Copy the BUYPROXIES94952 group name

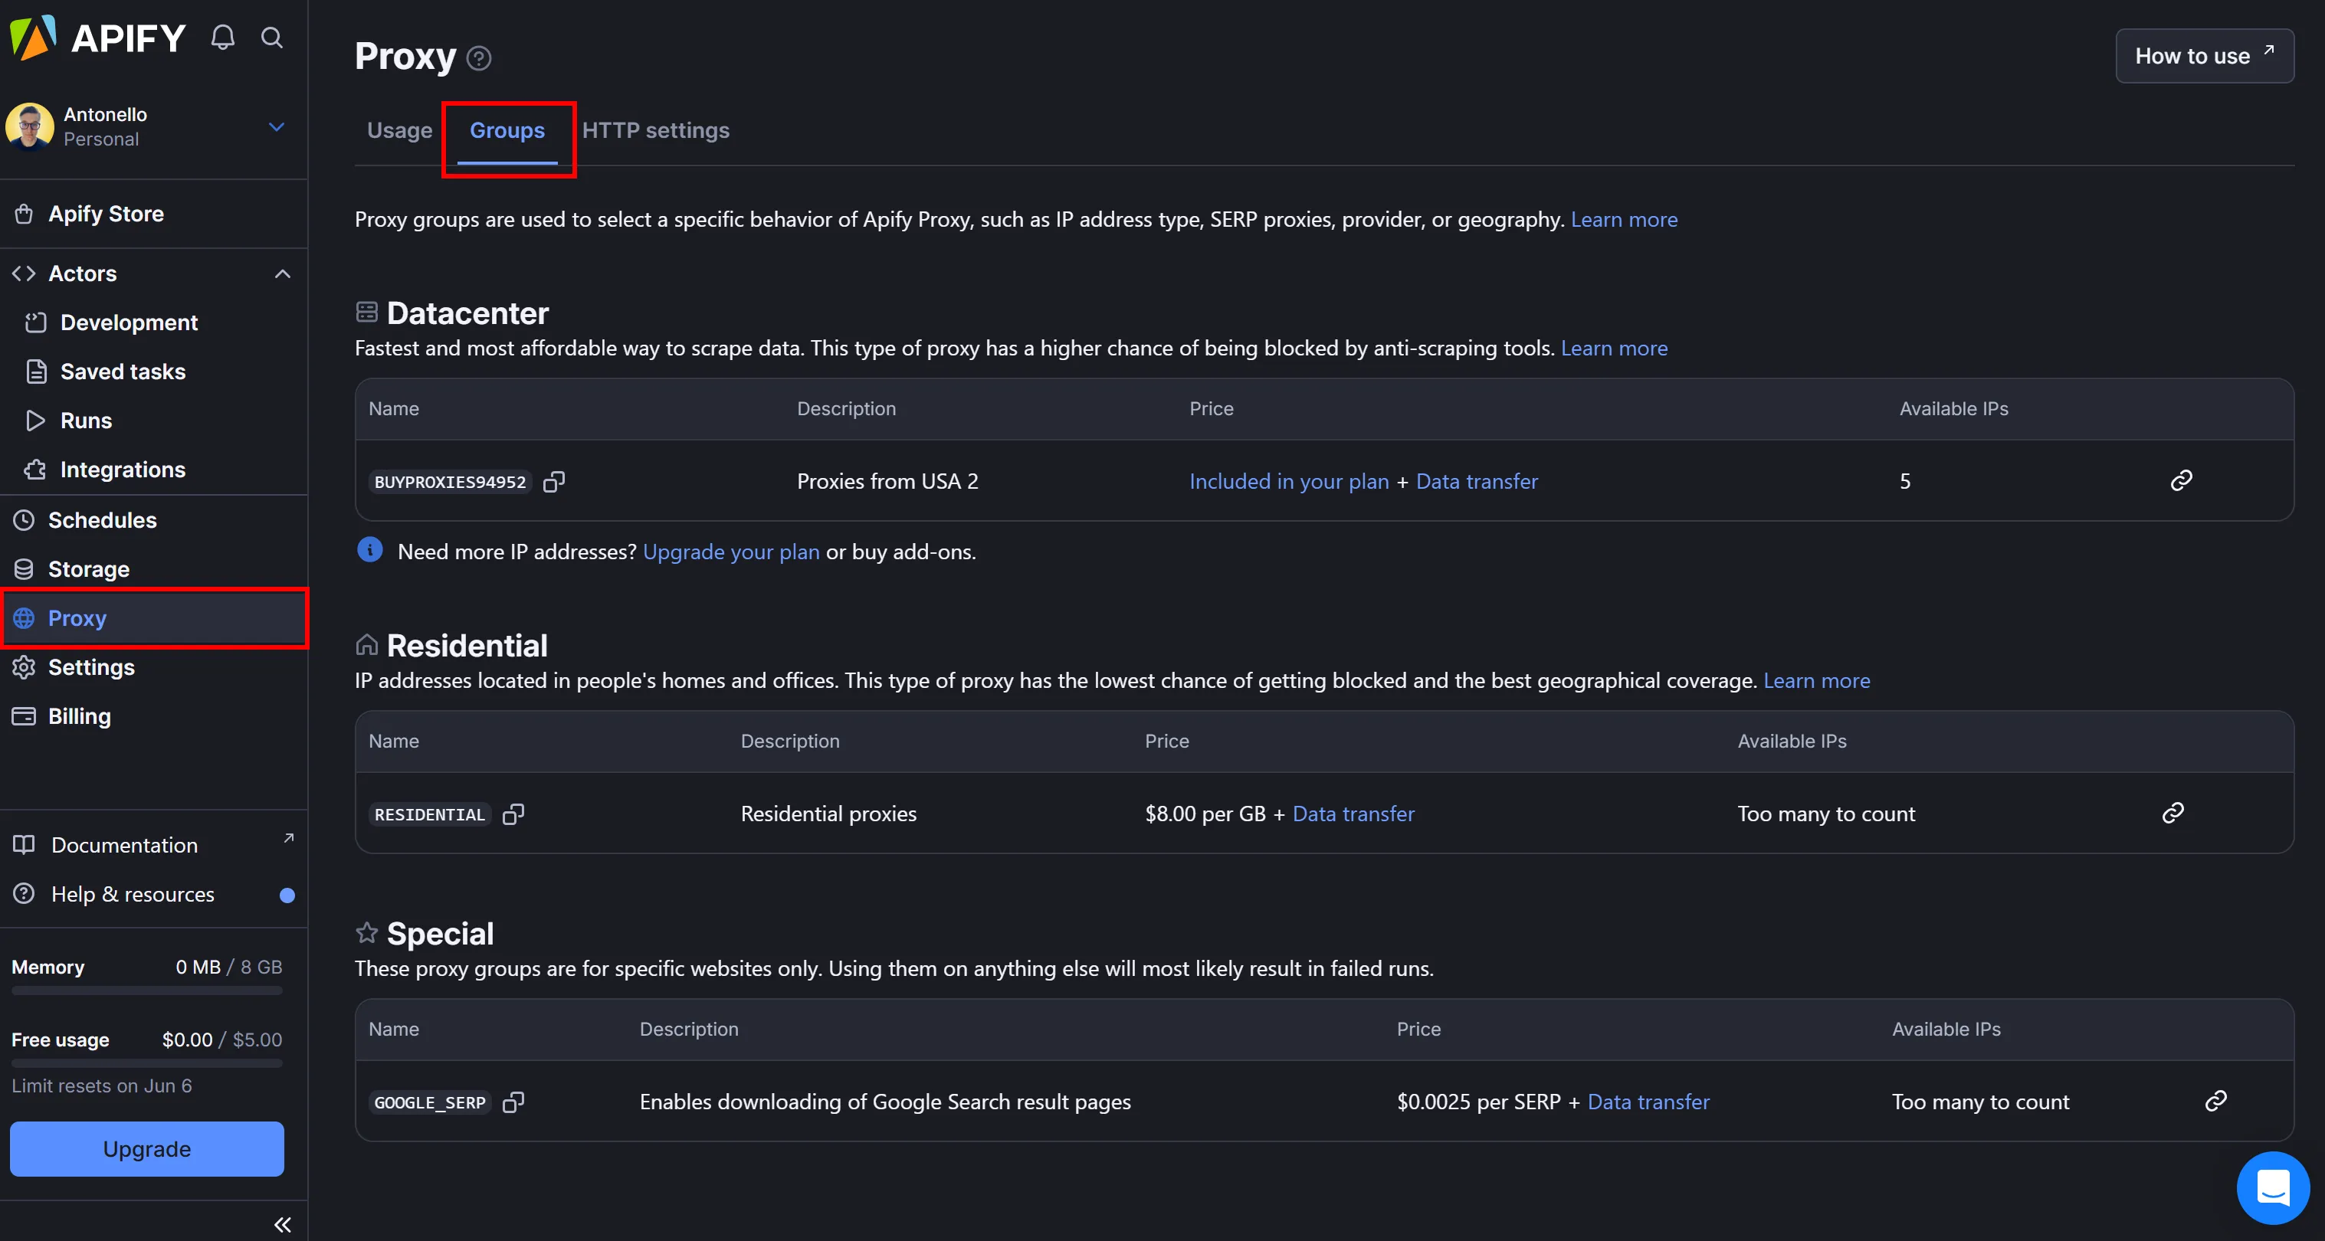[554, 482]
